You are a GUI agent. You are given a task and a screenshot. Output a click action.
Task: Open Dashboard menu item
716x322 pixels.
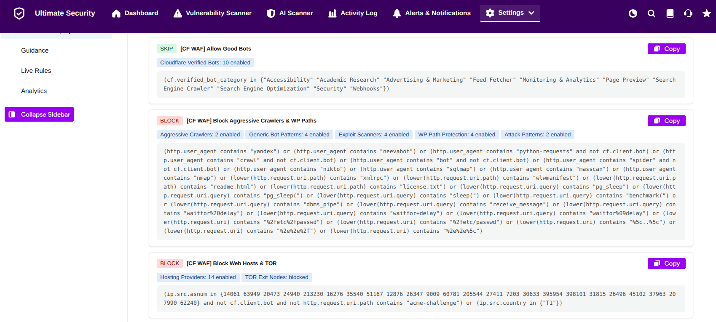[x=135, y=13]
